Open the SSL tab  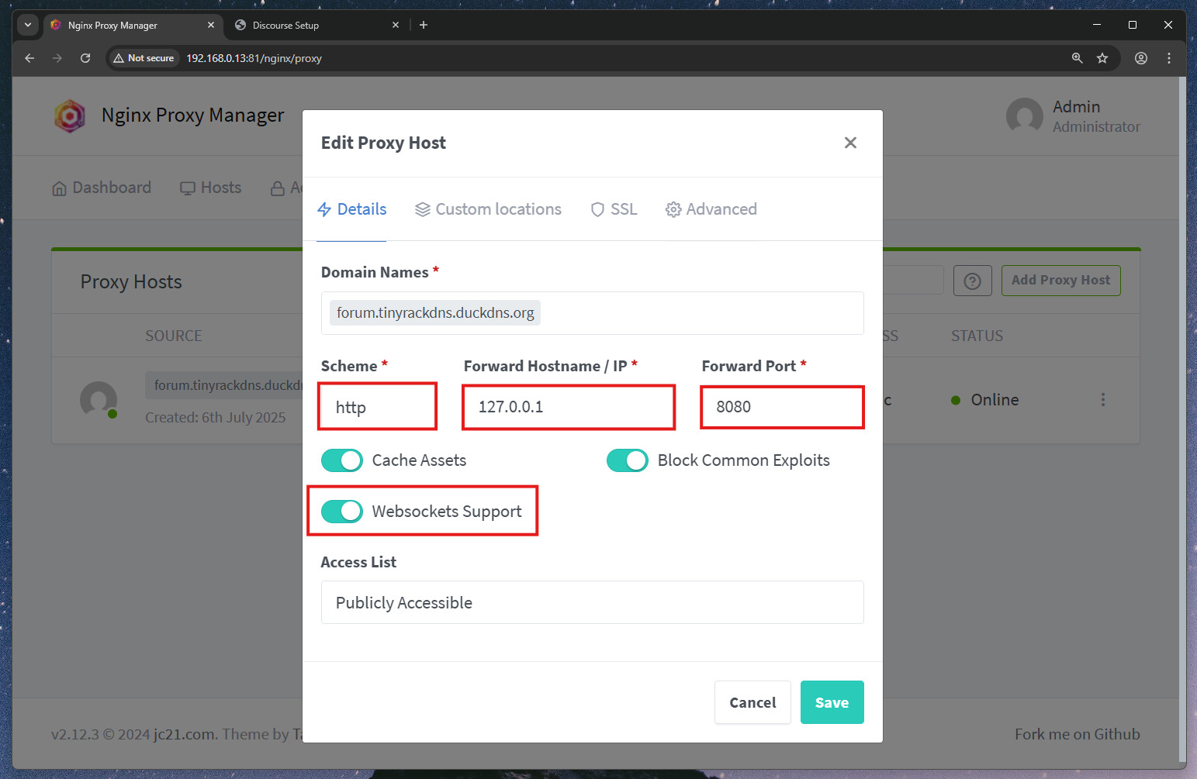click(x=614, y=209)
